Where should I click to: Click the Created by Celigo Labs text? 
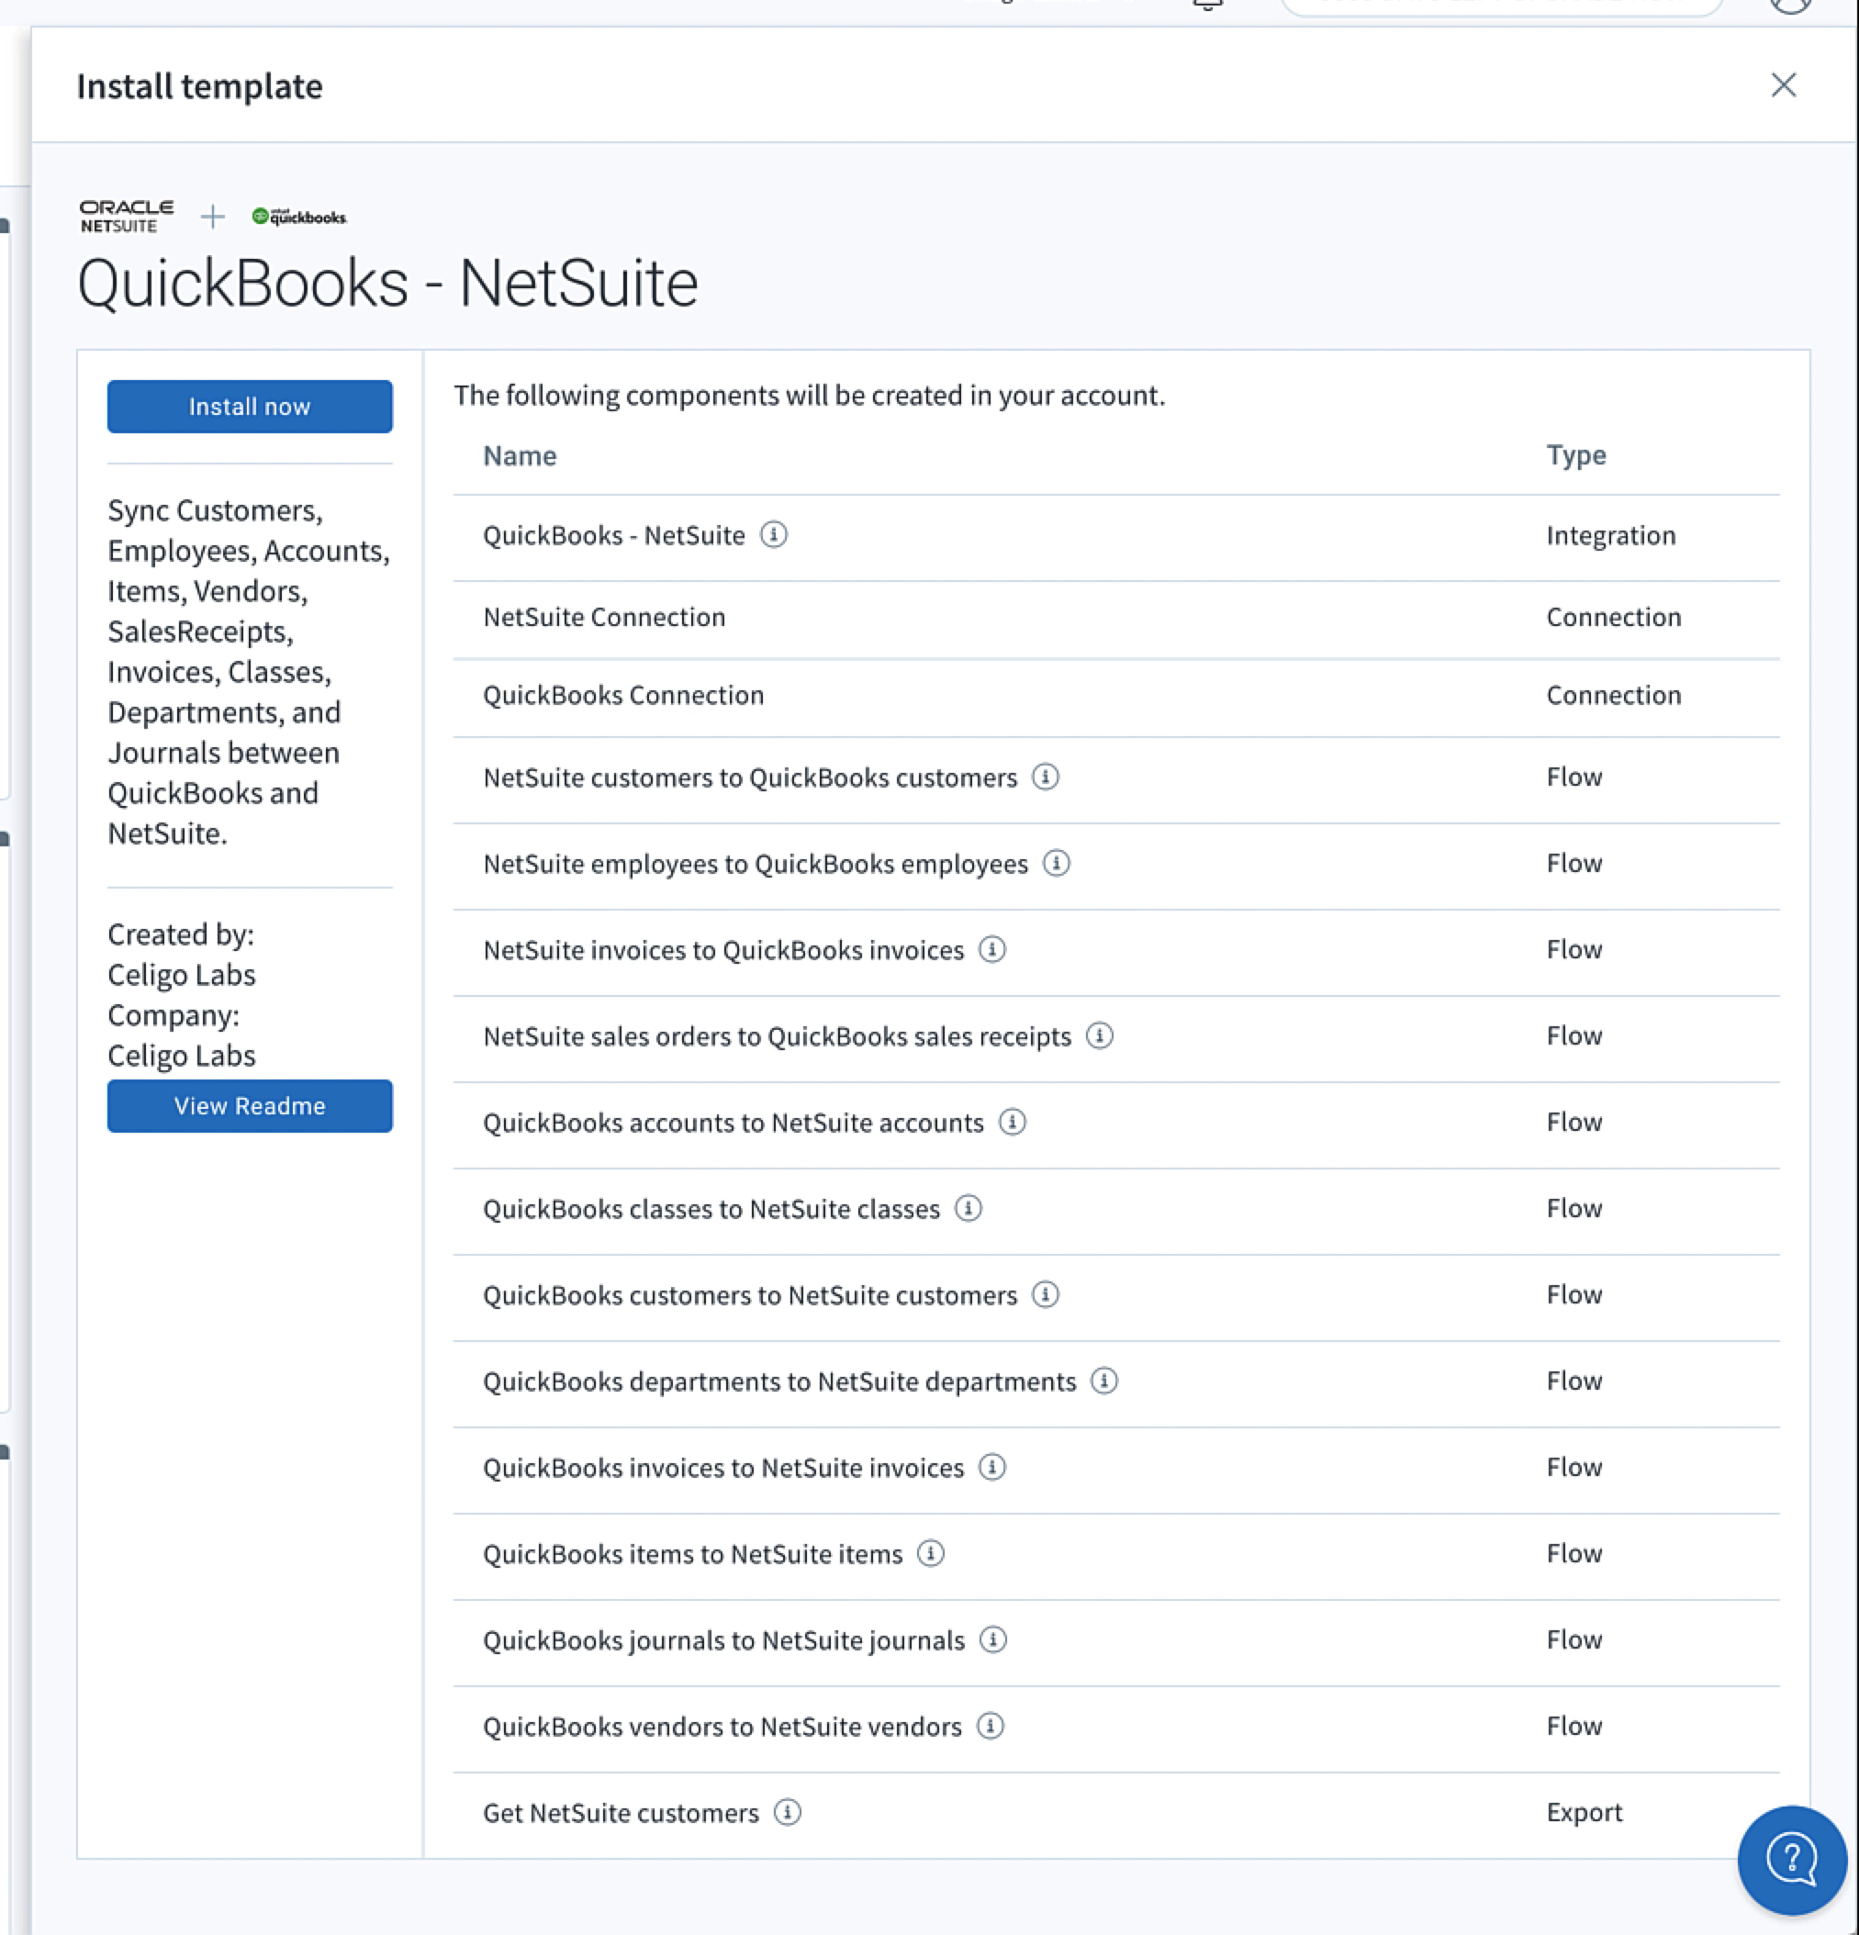pos(182,955)
